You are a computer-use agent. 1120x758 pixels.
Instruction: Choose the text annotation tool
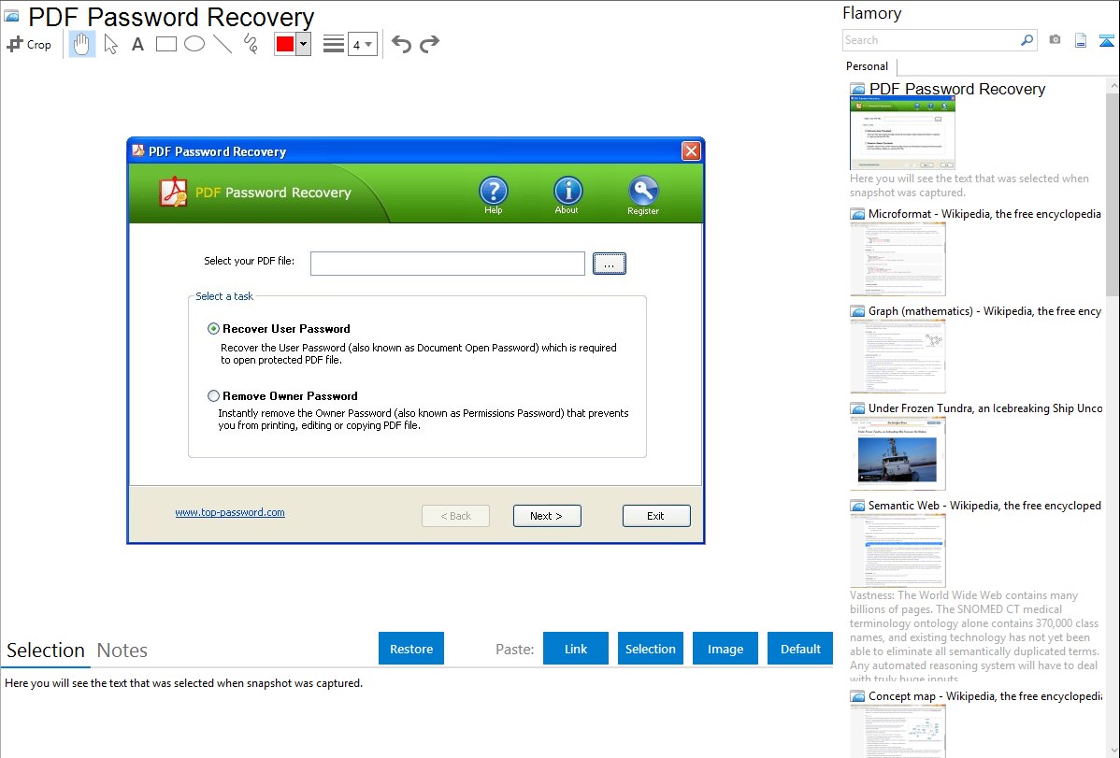137,44
